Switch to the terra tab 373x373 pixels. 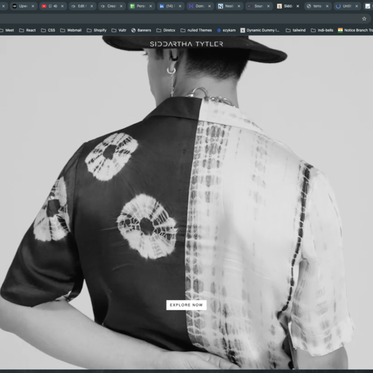[317, 6]
